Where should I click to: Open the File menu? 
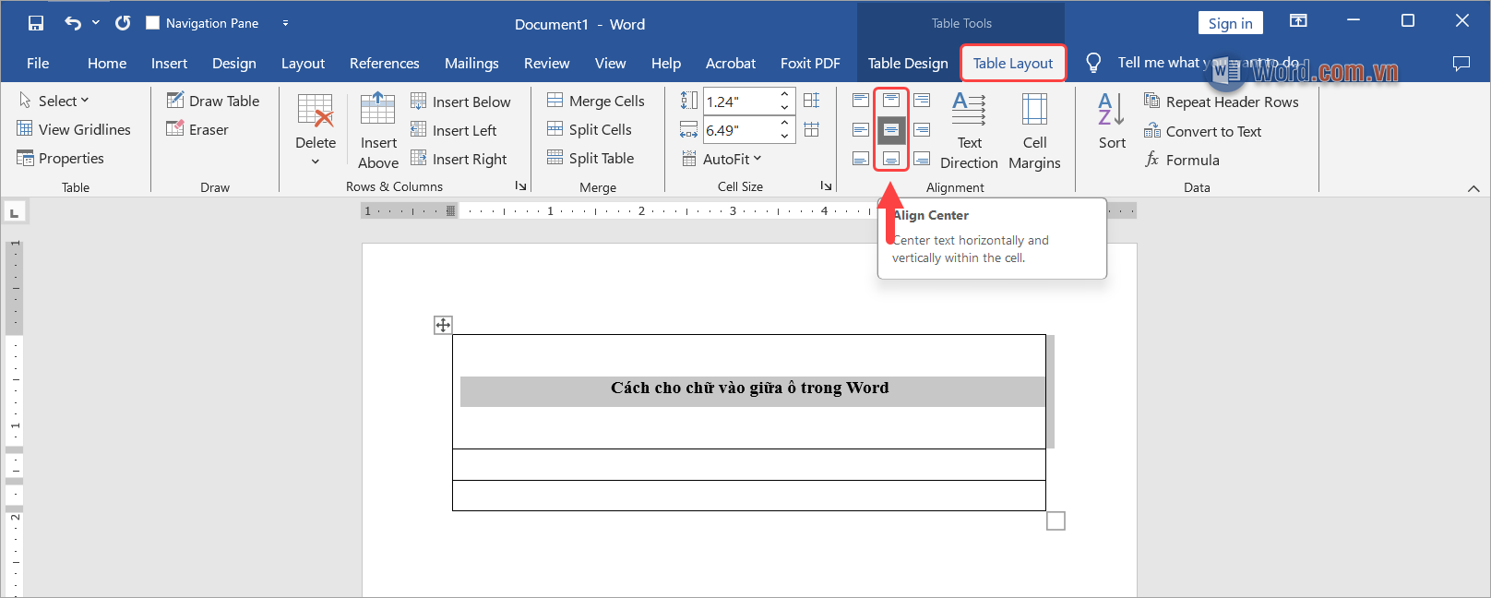38,63
